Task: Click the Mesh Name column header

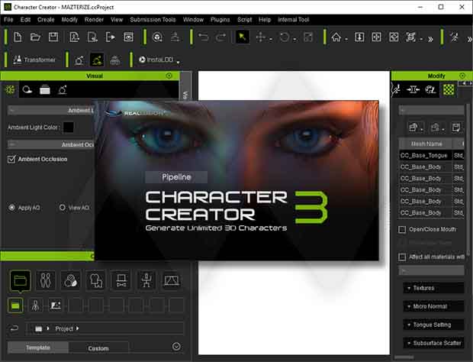Action: (x=426, y=144)
